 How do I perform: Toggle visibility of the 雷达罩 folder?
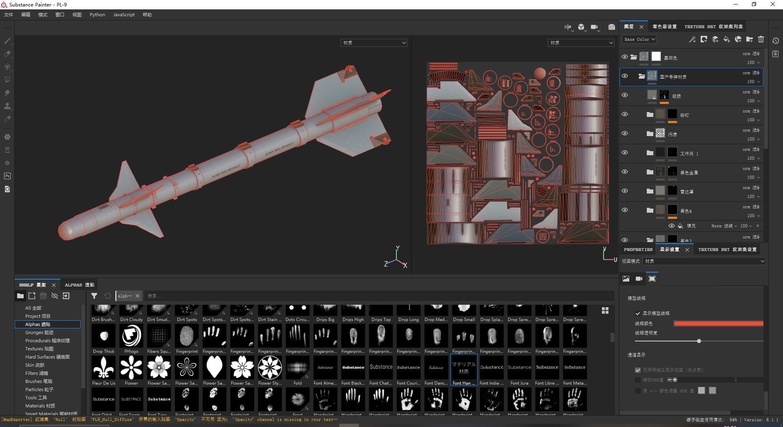625,191
